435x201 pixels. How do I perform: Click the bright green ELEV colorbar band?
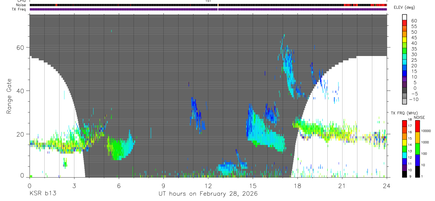pos(405,50)
